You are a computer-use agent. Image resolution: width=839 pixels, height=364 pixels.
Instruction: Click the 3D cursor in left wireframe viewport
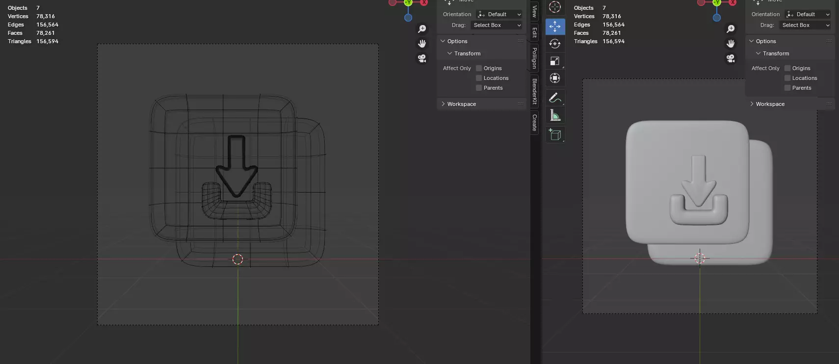tap(237, 259)
